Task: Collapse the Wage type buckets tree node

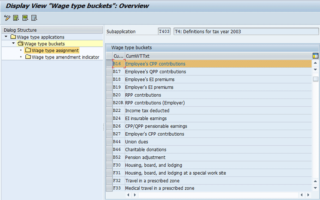Action: pyautogui.click(x=13, y=44)
